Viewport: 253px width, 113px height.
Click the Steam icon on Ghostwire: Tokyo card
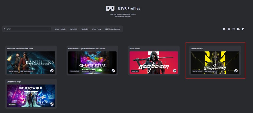(52, 104)
